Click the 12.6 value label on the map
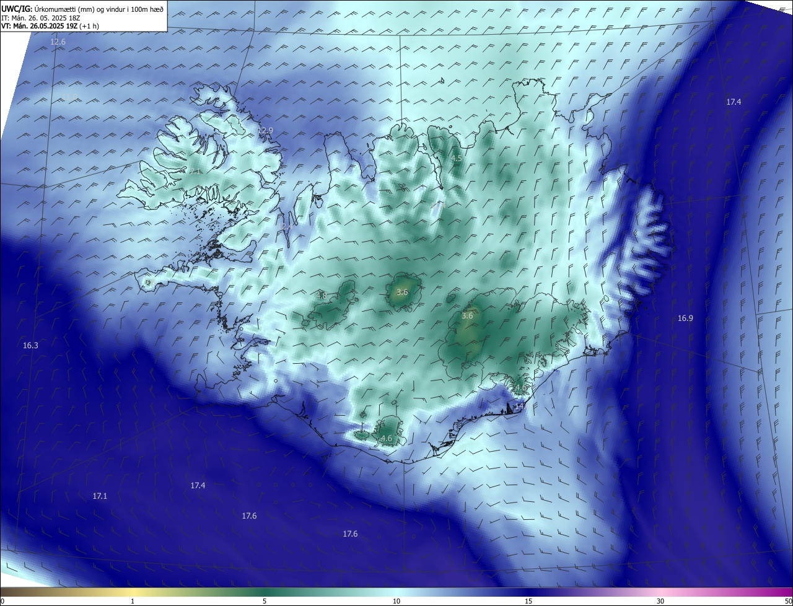The width and height of the screenshot is (793, 606). tap(58, 42)
